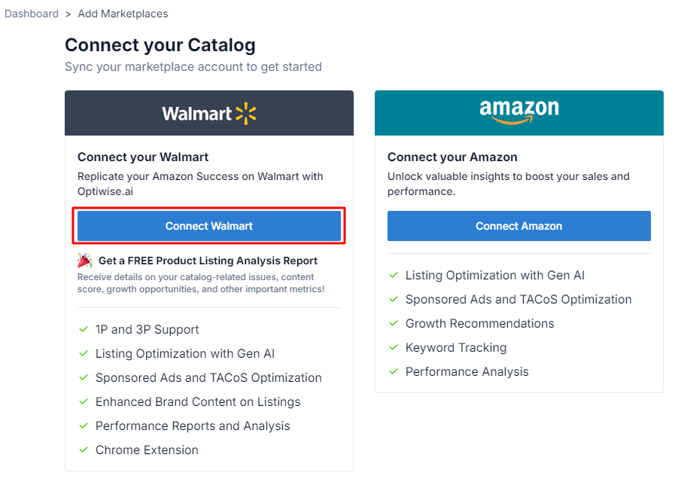678x479 pixels.
Task: Click checkmark next to Growth Recommendations
Action: coord(394,323)
